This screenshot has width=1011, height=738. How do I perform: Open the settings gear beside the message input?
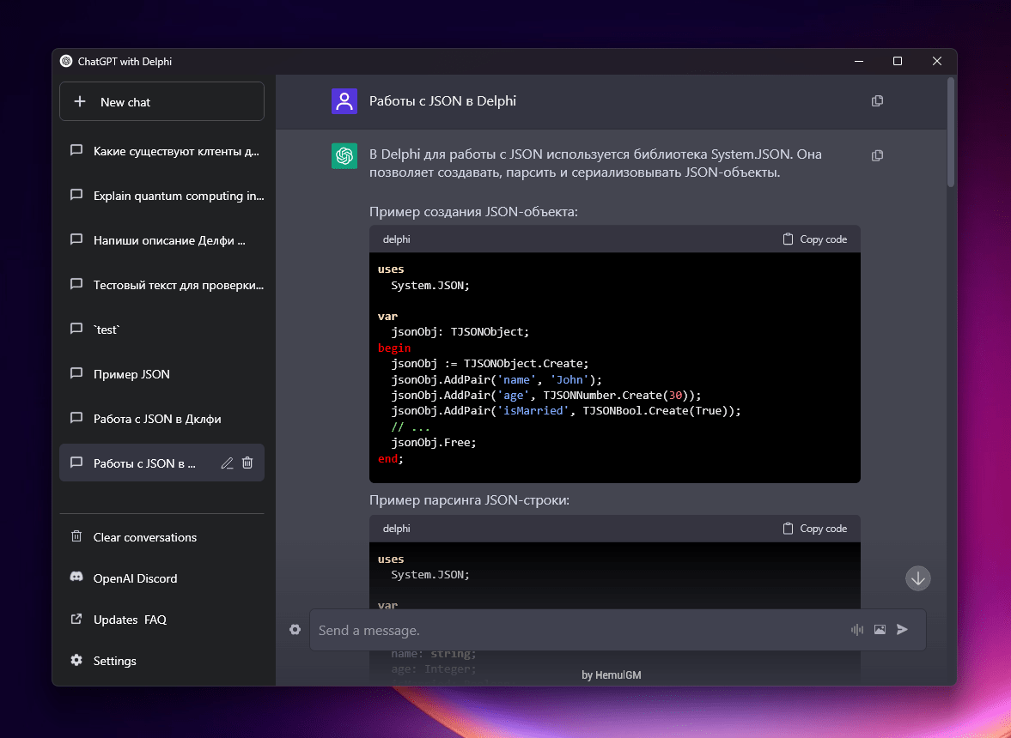[x=295, y=629]
